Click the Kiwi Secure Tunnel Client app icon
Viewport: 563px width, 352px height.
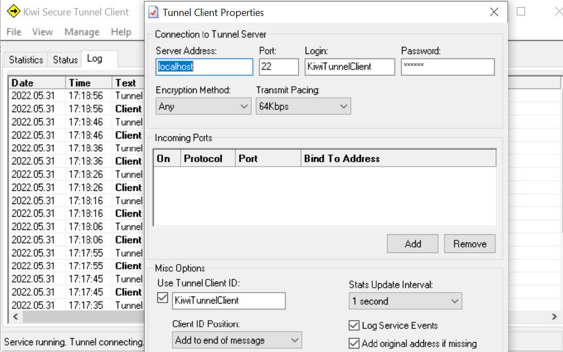coord(13,12)
